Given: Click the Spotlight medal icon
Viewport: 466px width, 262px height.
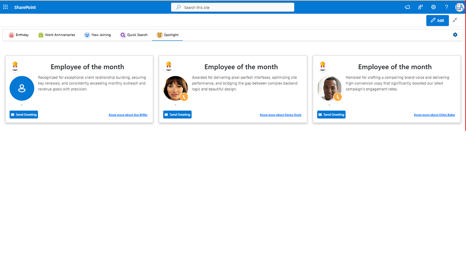Looking at the screenshot, I should (158, 35).
